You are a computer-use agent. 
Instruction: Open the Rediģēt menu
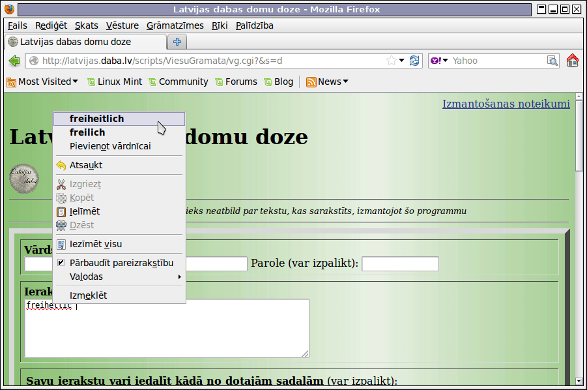[51, 25]
